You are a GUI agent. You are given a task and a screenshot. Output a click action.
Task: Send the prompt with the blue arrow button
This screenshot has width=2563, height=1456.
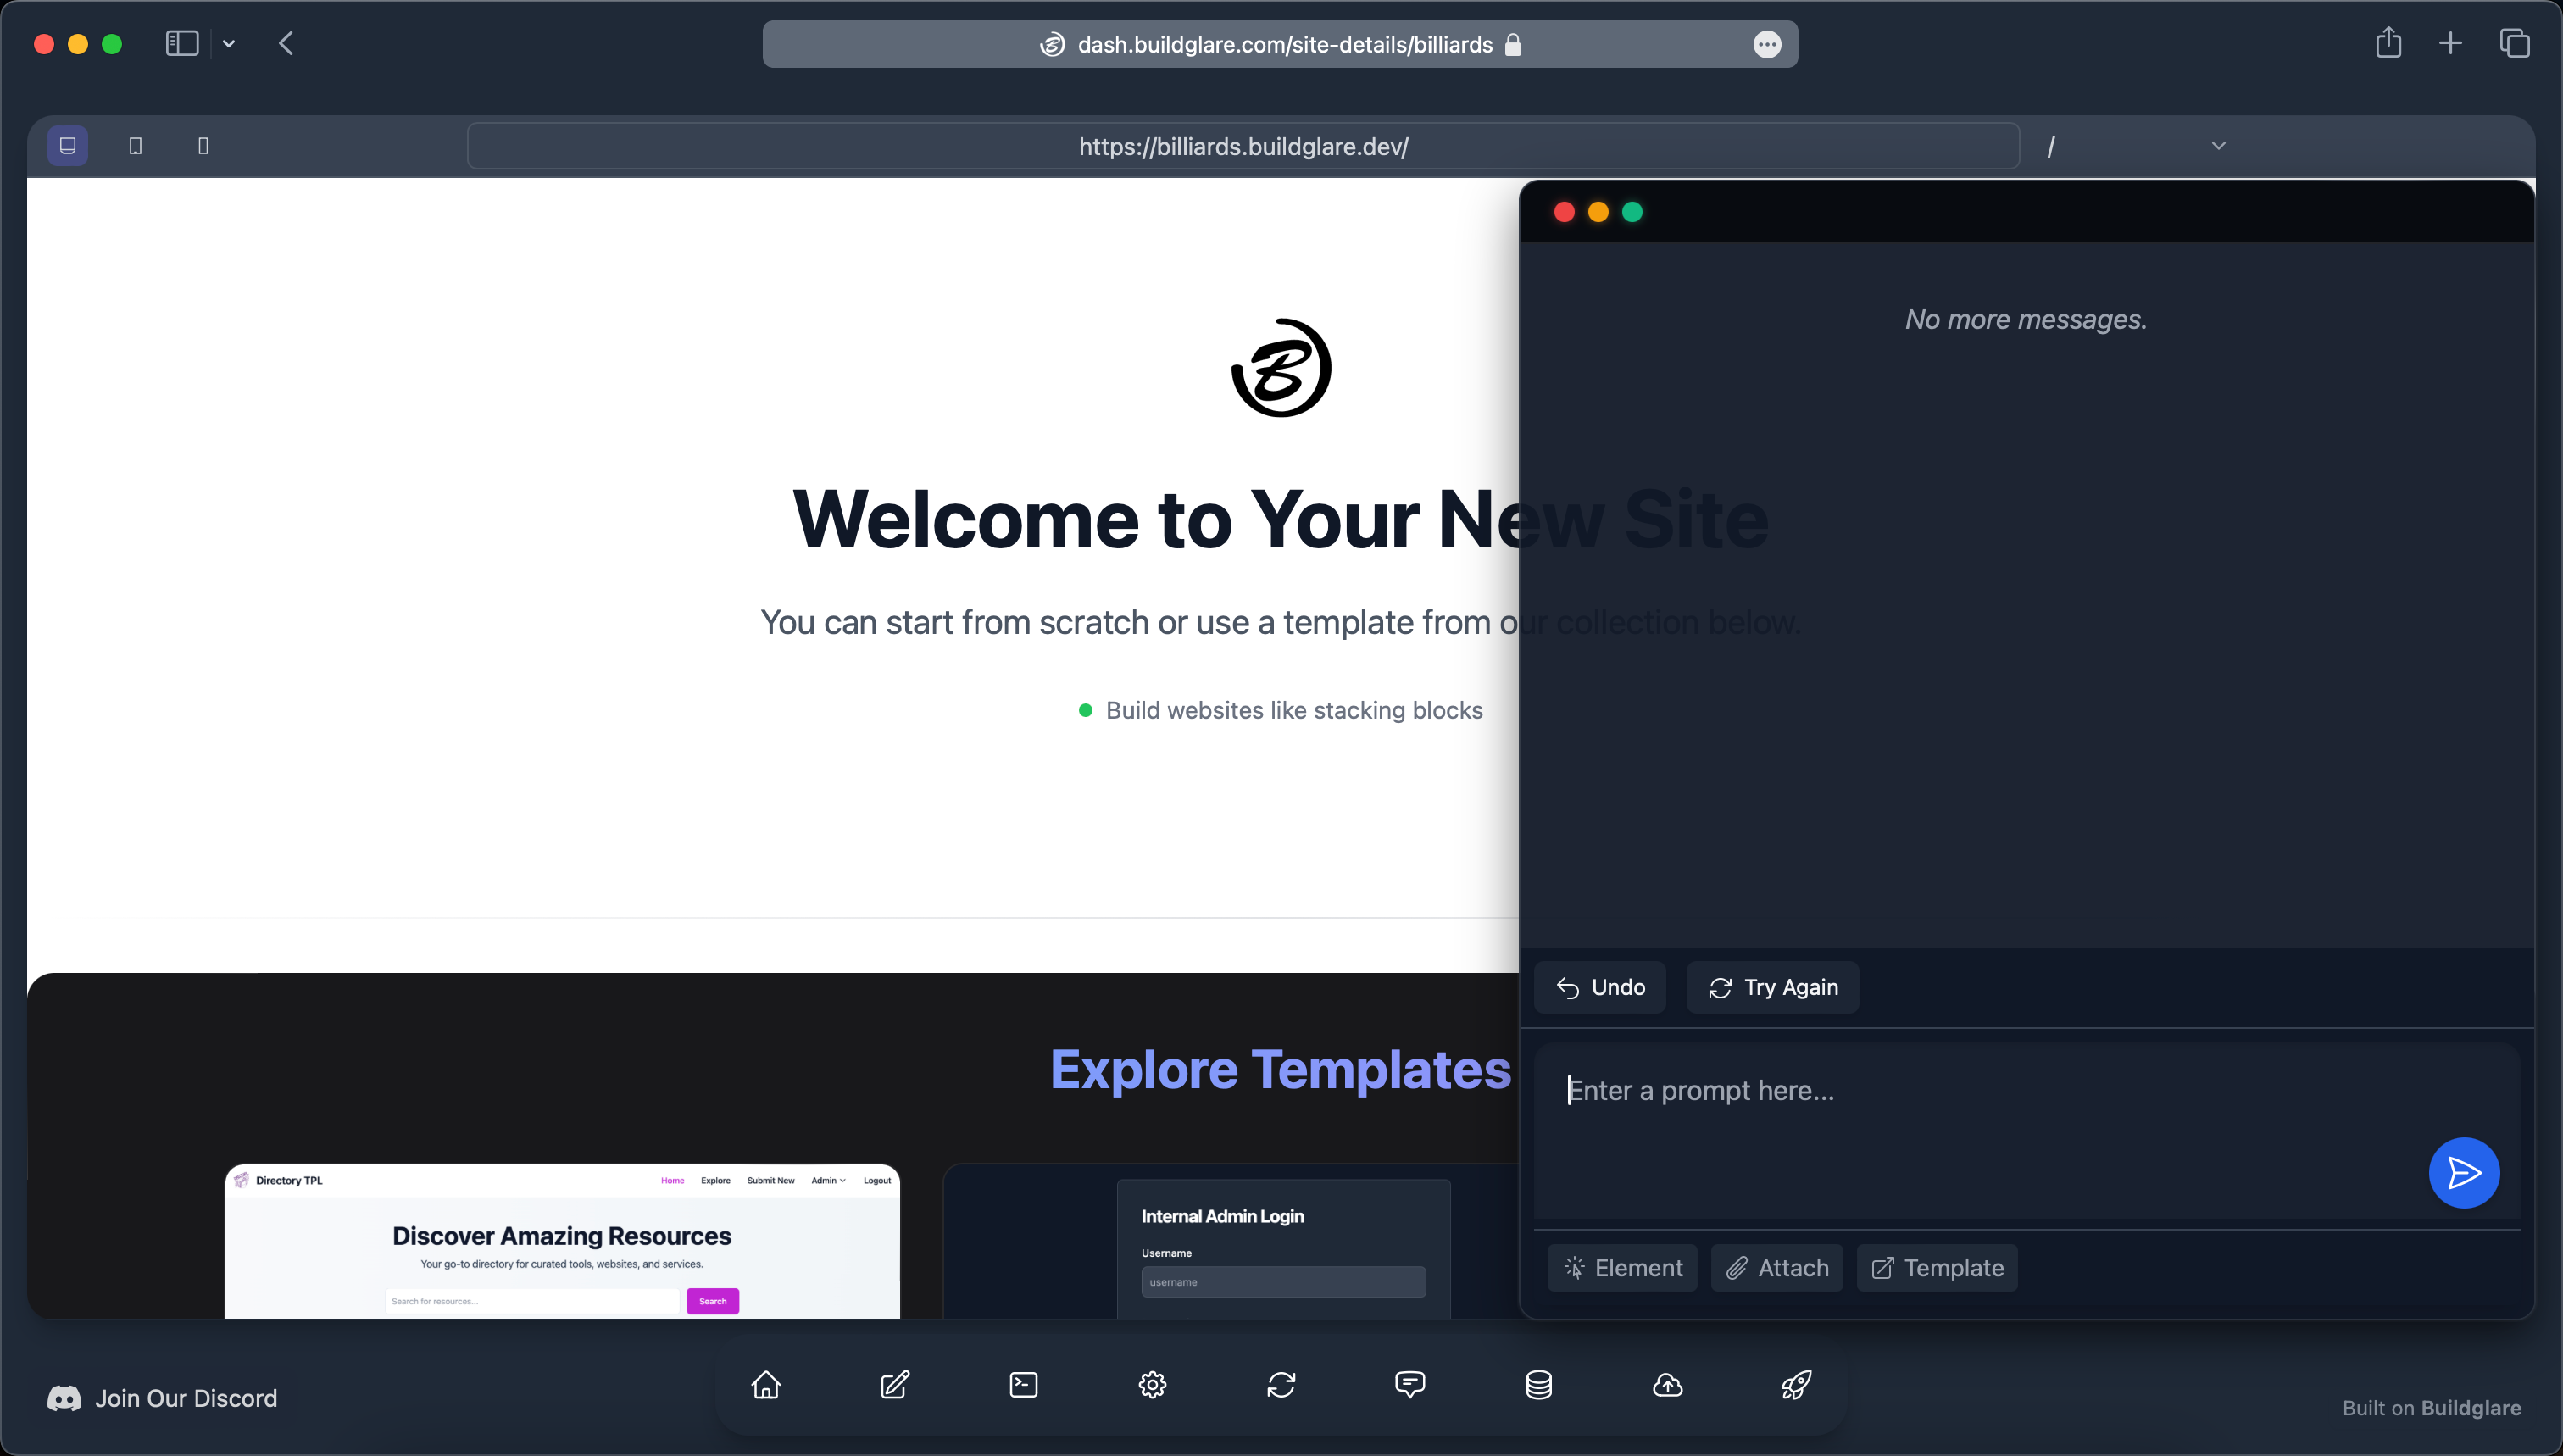(2463, 1173)
